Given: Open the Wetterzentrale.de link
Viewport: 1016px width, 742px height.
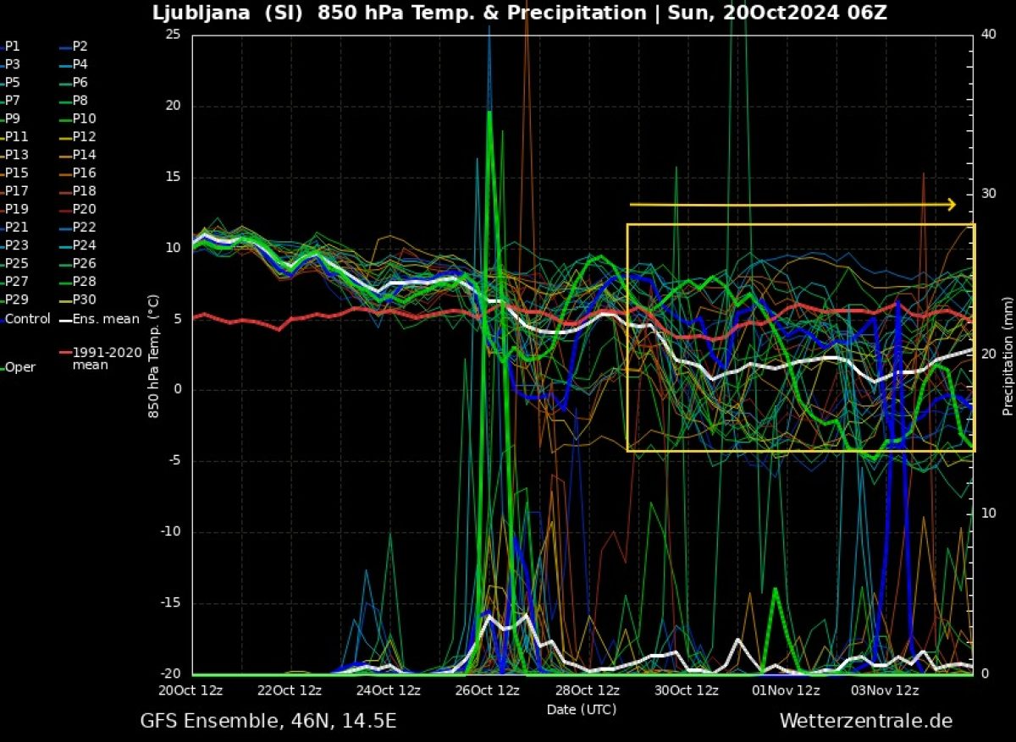Looking at the screenshot, I should [865, 721].
